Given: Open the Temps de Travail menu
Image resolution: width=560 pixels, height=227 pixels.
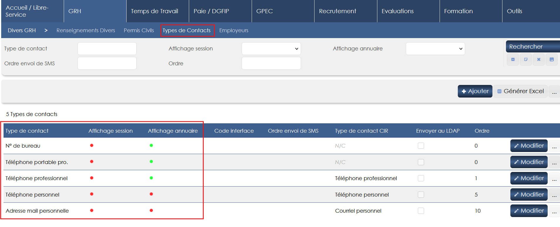Looking at the screenshot, I should 154,11.
